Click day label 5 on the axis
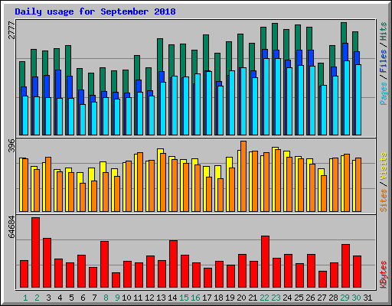 pyautogui.click(x=71, y=298)
